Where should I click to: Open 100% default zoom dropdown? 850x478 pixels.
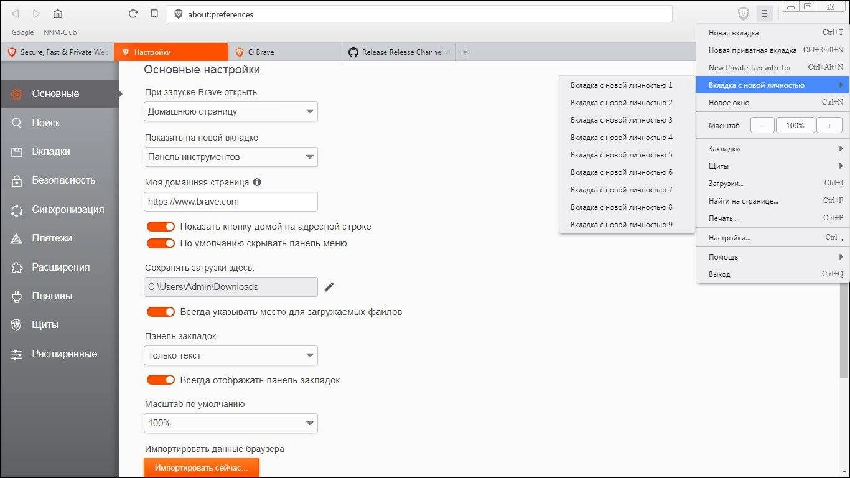pos(231,423)
